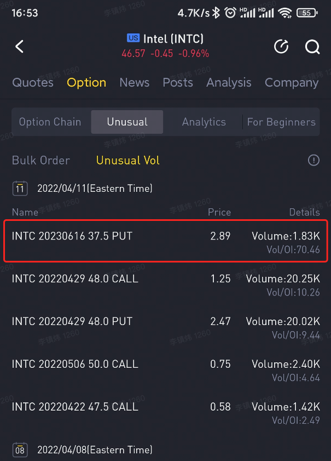Screen dimensions: 331x461
Task: Tap the calendar icon for 2022/04/11
Action: click(20, 189)
